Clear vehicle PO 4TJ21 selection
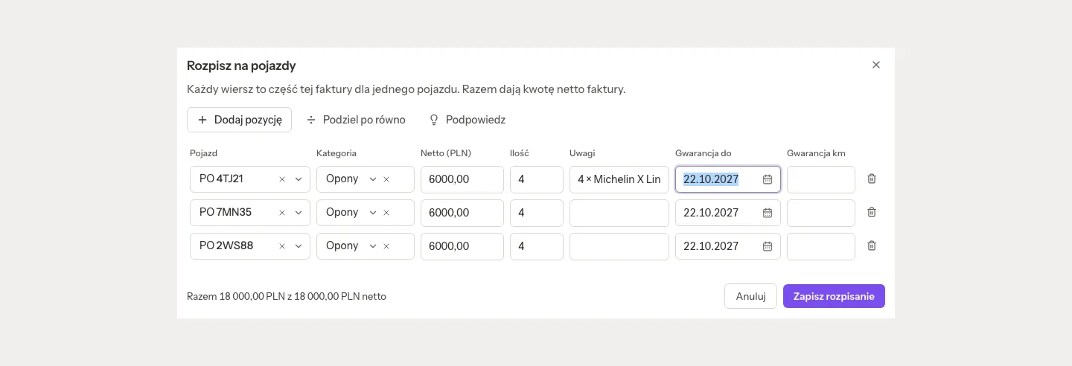Viewport: 1072px width, 366px height. coord(282,179)
